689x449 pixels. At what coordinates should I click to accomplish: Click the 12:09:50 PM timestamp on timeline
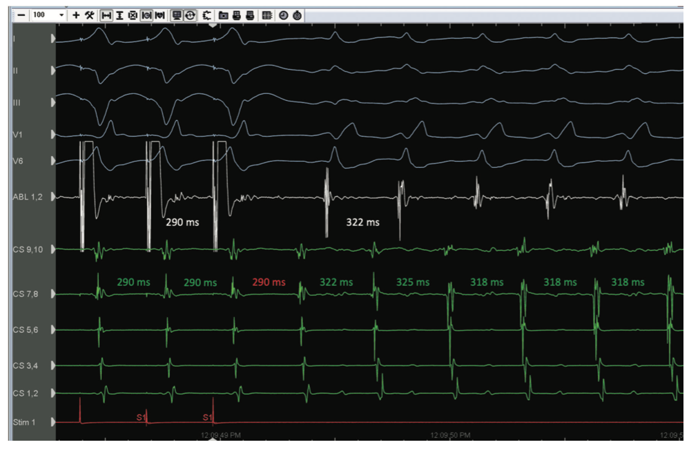[450, 435]
